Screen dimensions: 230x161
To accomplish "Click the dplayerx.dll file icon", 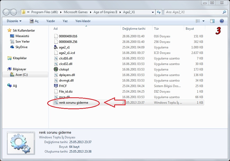I will [56, 75].
